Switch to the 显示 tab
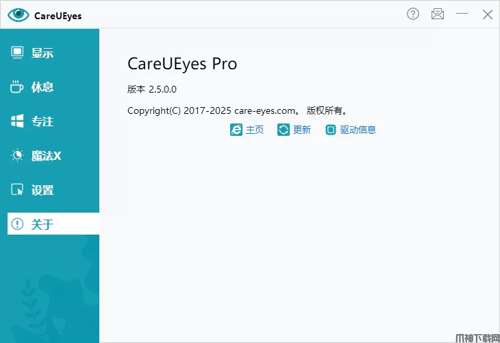 (50, 53)
